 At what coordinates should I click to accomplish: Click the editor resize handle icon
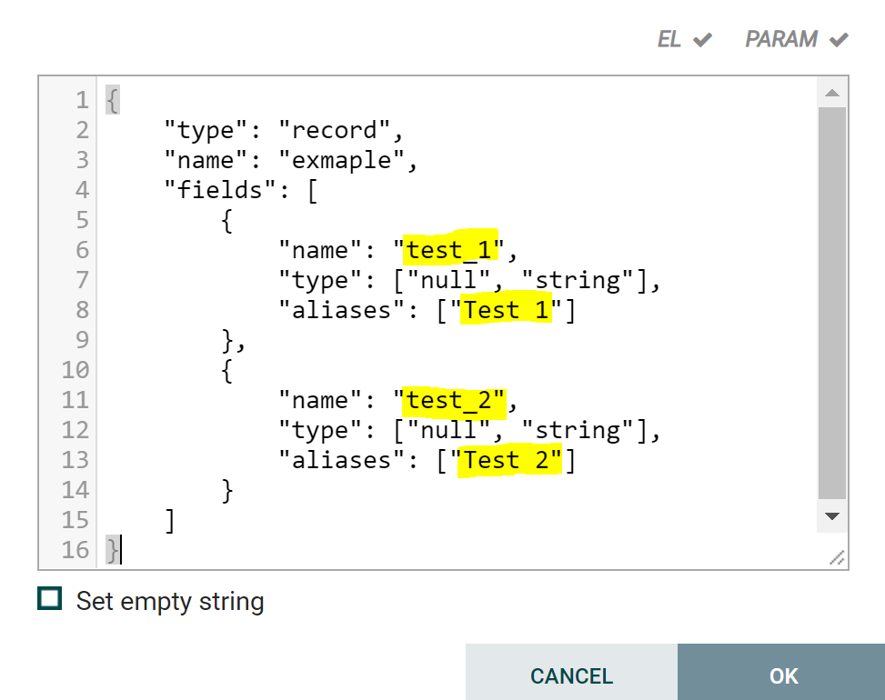pos(837,557)
